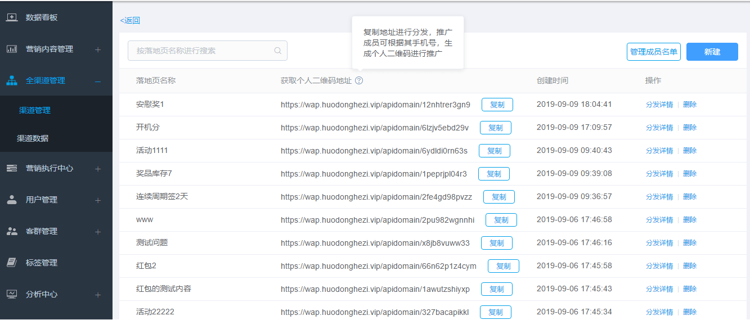Open 分发详情 for 活动1111
This screenshot has width=750, height=320.
659,151
